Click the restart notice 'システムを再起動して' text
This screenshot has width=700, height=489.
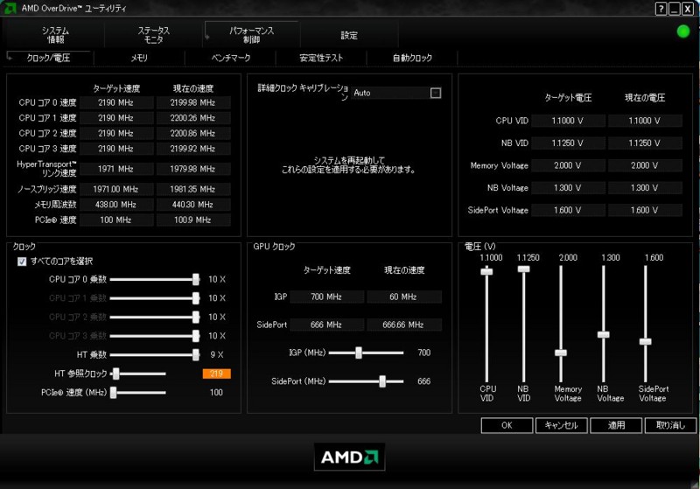pos(349,160)
